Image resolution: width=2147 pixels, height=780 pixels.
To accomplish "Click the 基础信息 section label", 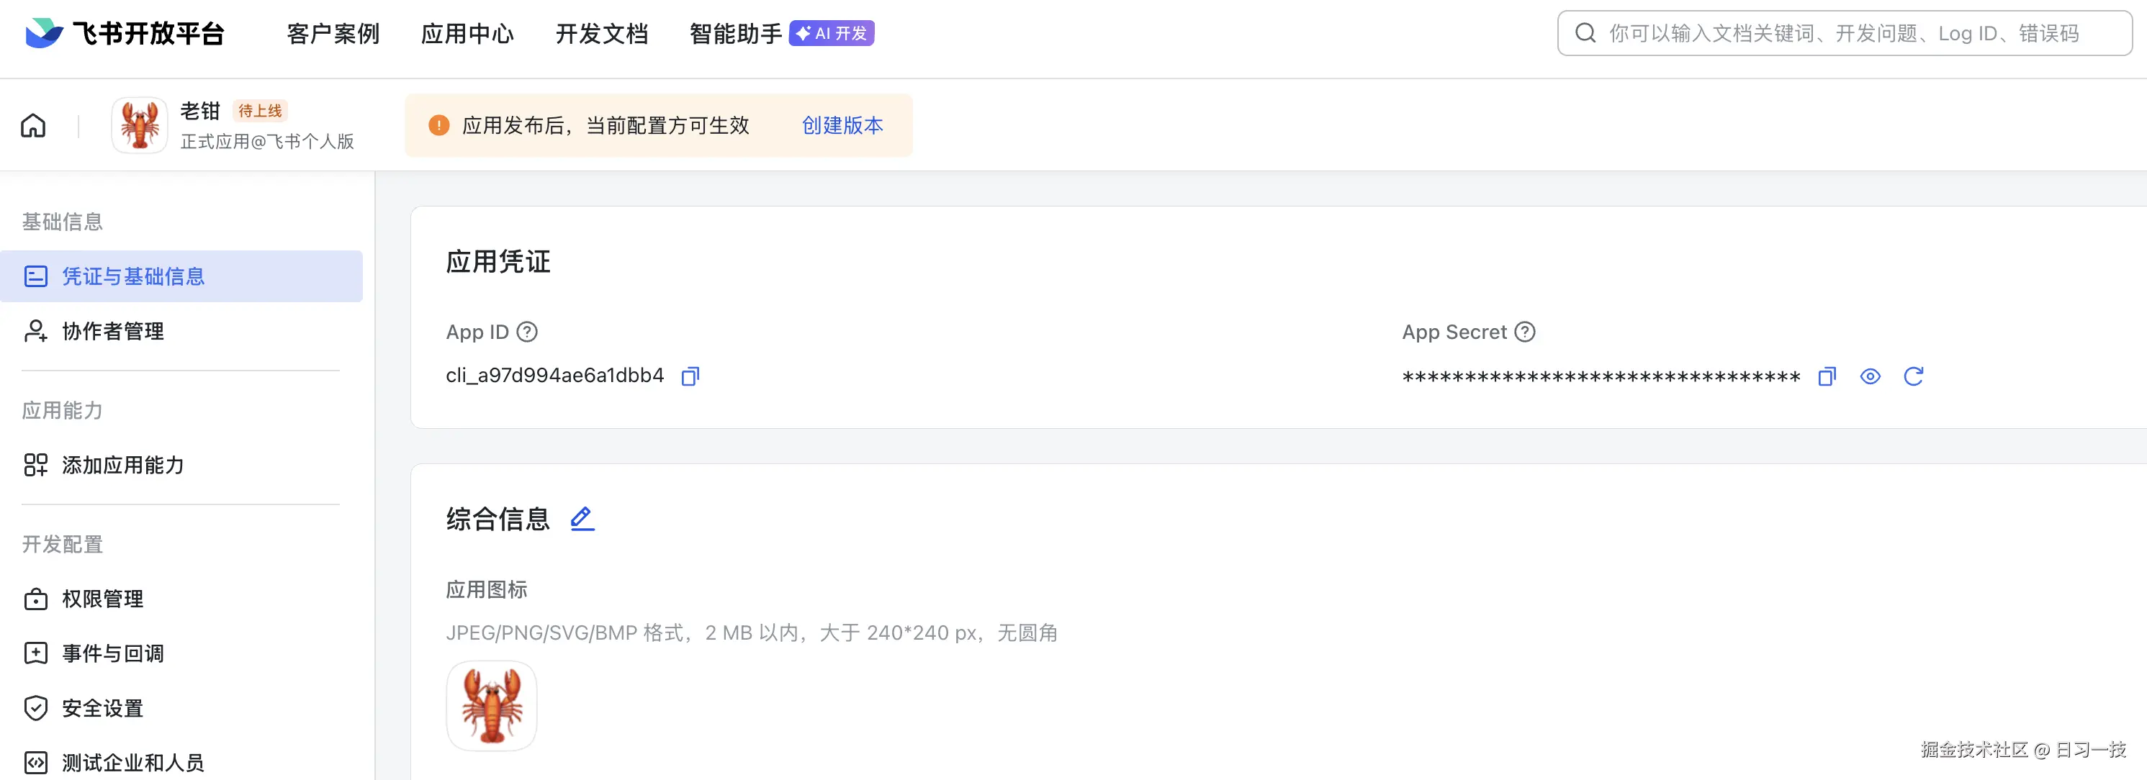I will click(x=63, y=222).
